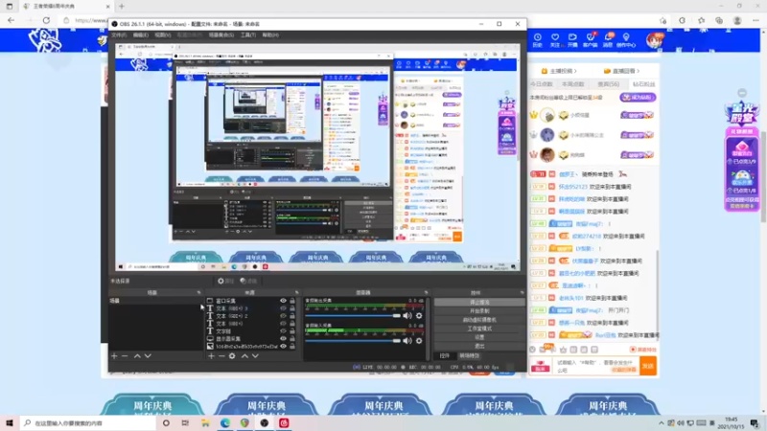Screen dimensions: 767x431
Task: Toggle visibility of 文本 (GDI+) 2 source
Action: [283, 316]
